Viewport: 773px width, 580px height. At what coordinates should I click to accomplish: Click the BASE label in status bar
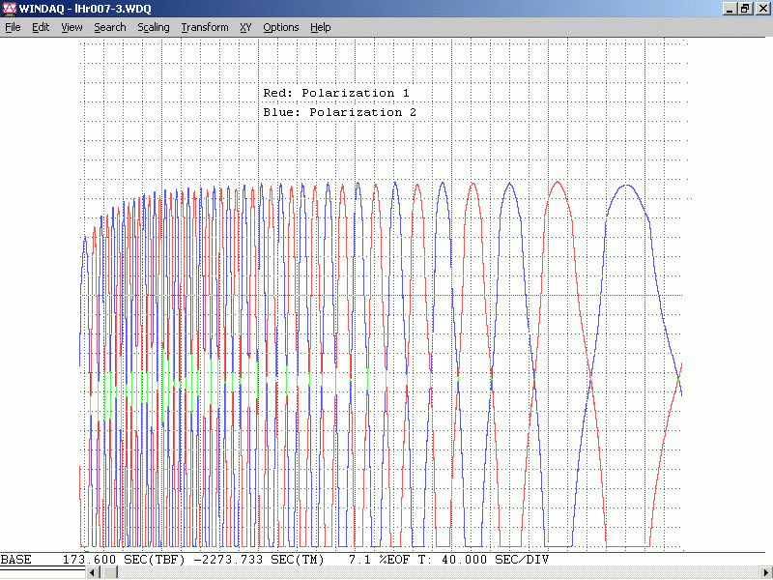[x=15, y=560]
